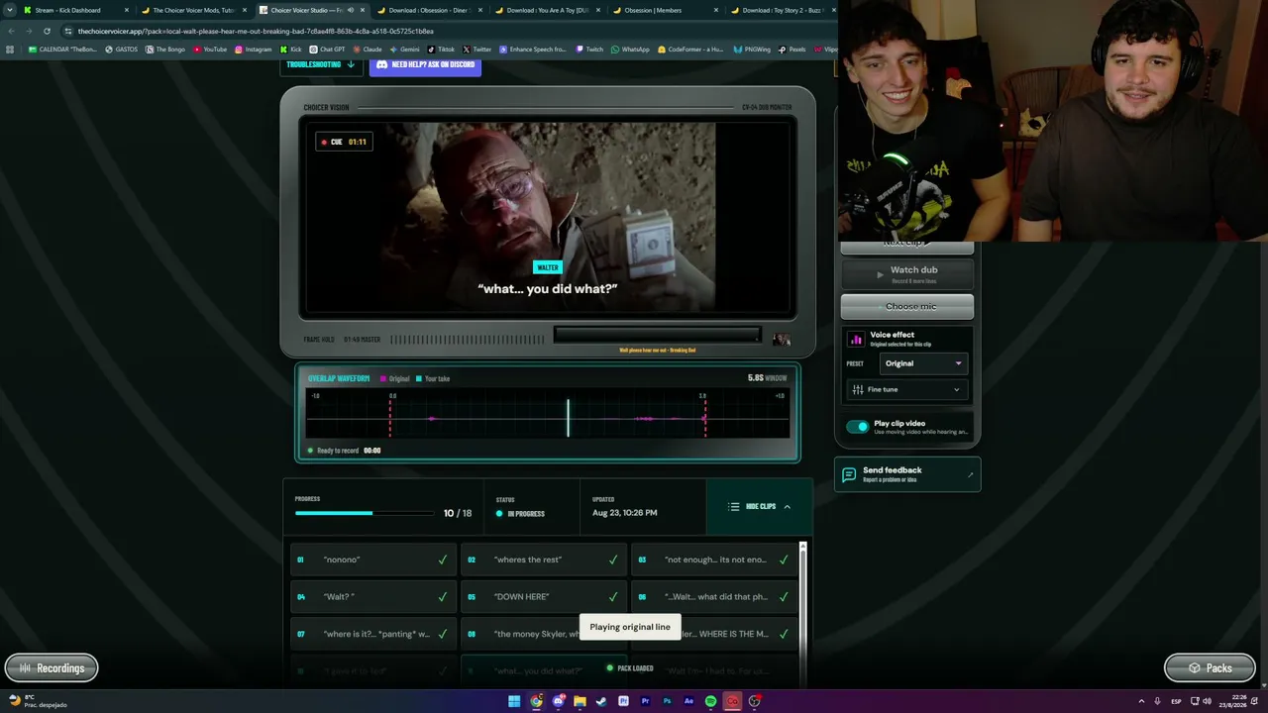The height and width of the screenshot is (713, 1268).
Task: Launch Steam from the taskbar
Action: tap(601, 701)
